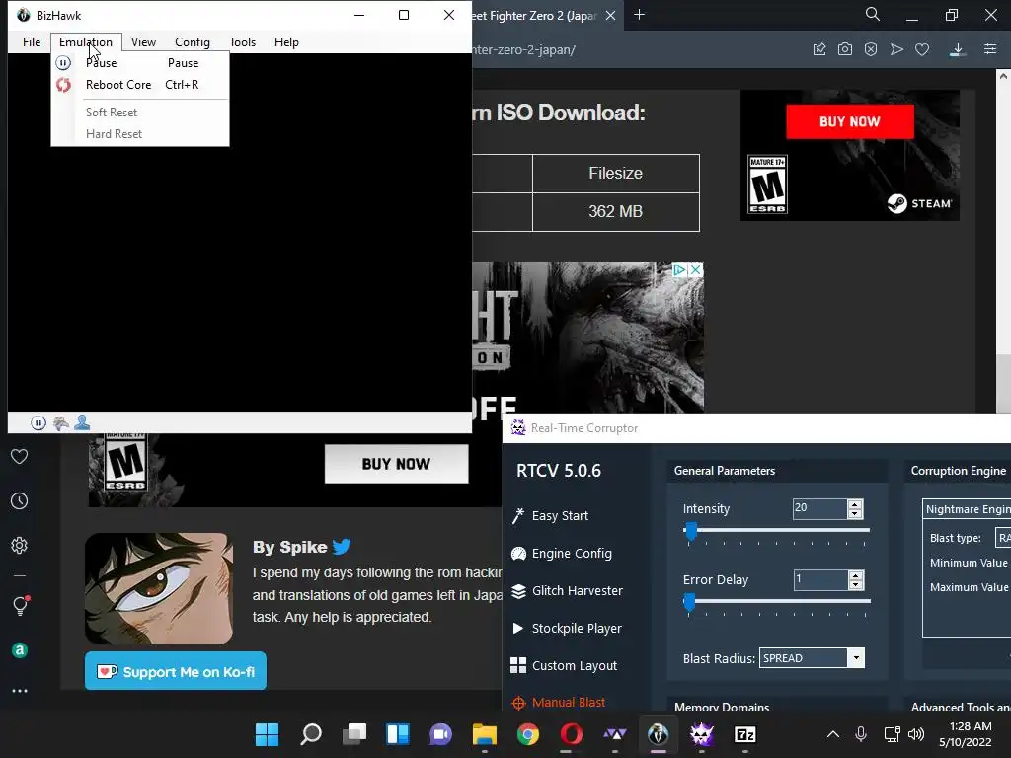Screen dimensions: 1011x758
Task: Click the three dots more icon in sidebar
Action: 20,690
